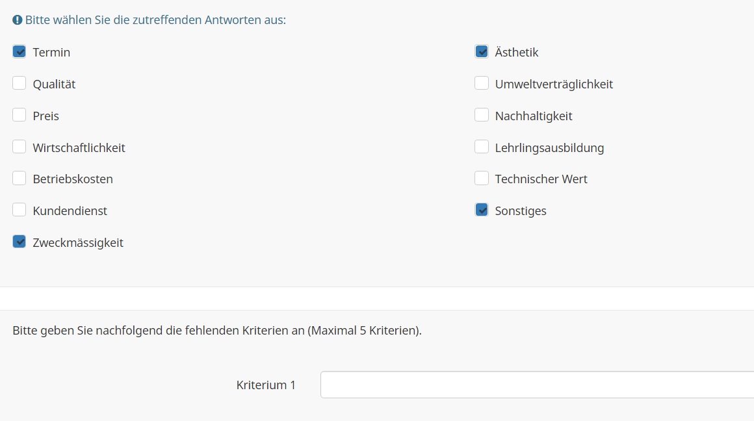Click the Umweltverträglichkeit label text
Viewport: 754px width, 421px height.
point(554,84)
